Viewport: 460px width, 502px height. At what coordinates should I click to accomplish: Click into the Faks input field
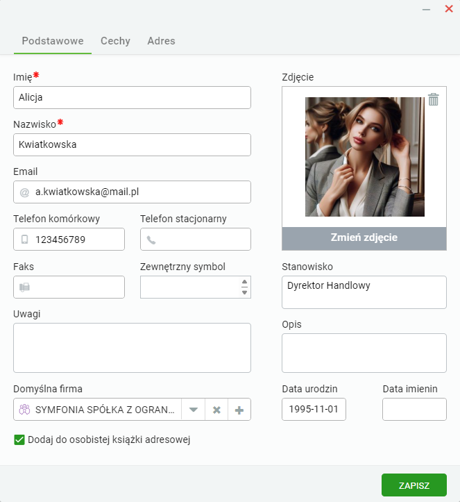pyautogui.click(x=69, y=287)
